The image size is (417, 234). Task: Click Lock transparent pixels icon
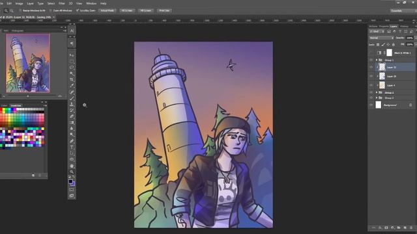coord(378,45)
